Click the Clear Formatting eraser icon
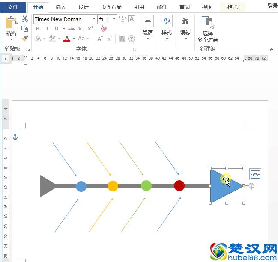Image resolution: width=278 pixels, height=262 pixels. click(104, 29)
